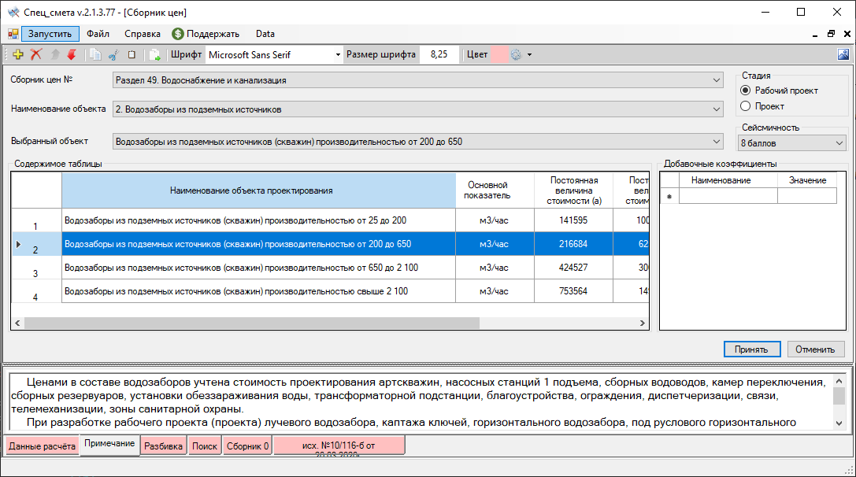Click row header number 1 in table

[x=36, y=220]
